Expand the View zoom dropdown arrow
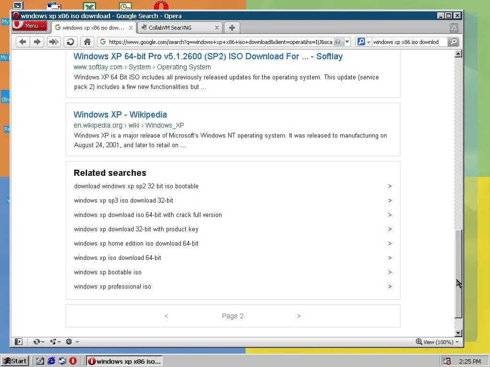Image resolution: width=490 pixels, height=367 pixels. point(457,342)
